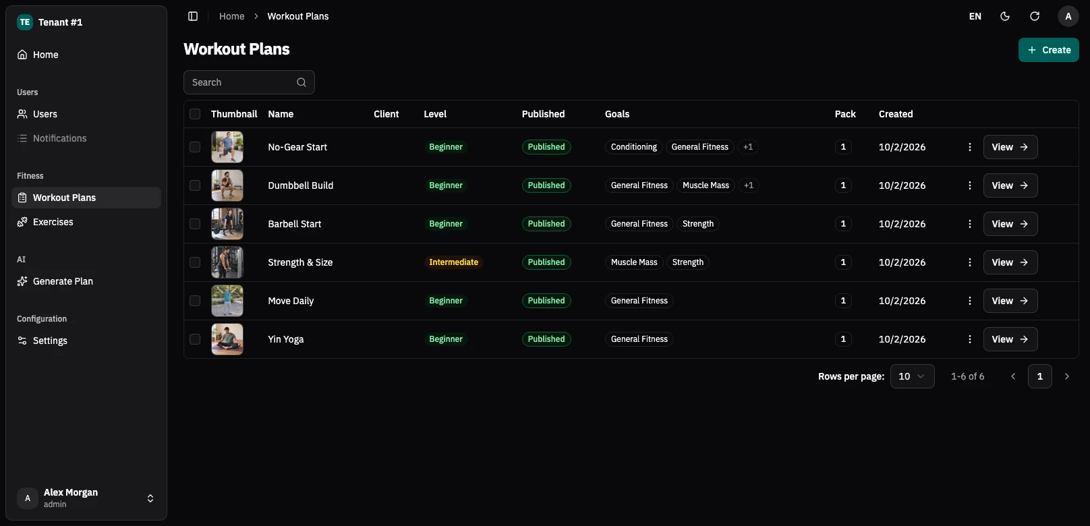Expand +1 goals for Dumbbell Build

click(749, 185)
